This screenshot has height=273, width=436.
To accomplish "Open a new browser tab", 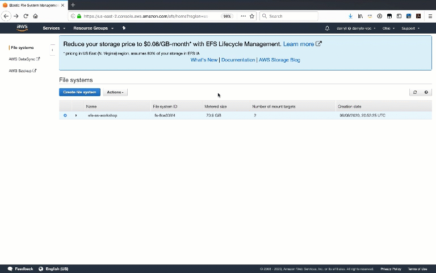I will (x=73, y=5).
